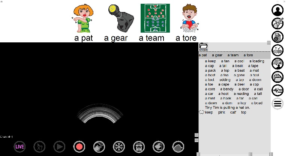The width and height of the screenshot is (288, 156).
Task: Click the hand writing with pencil icon
Action: [277, 24]
